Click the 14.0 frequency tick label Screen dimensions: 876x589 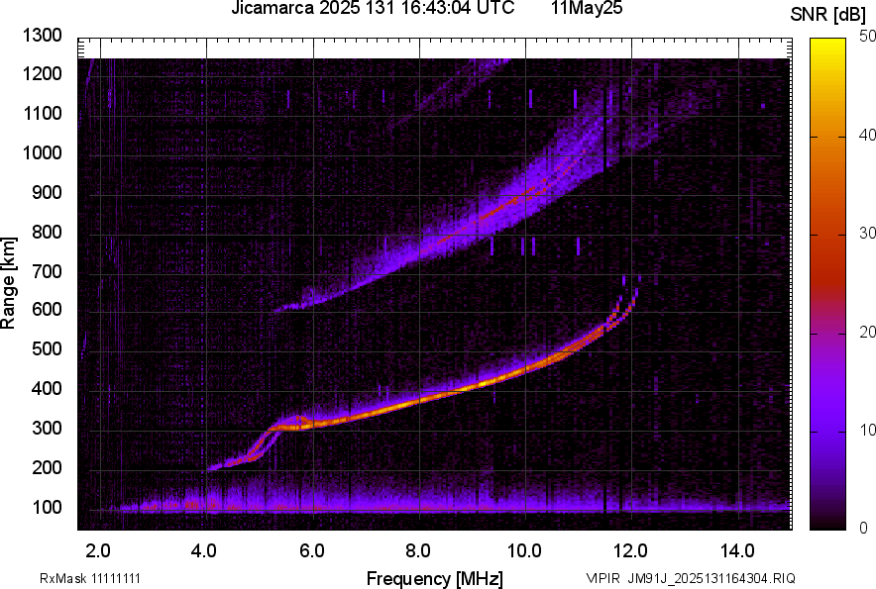pos(737,551)
